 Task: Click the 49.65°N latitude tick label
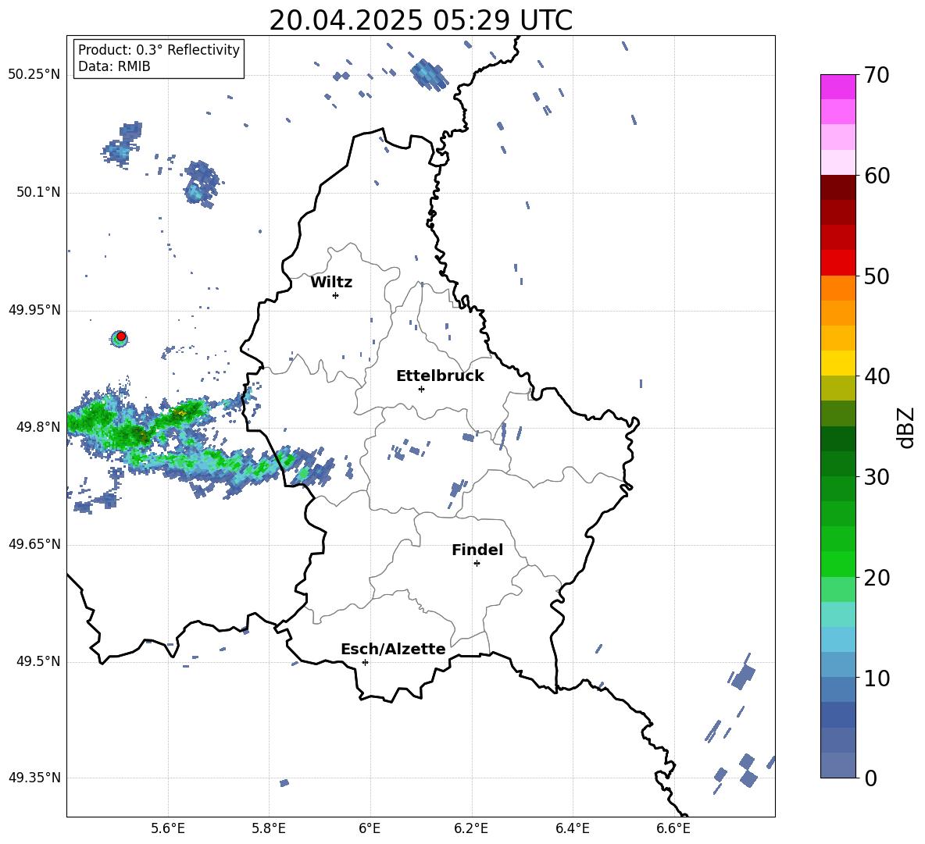tap(34, 544)
